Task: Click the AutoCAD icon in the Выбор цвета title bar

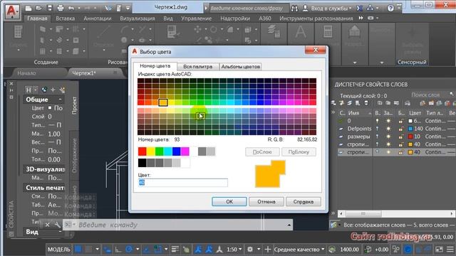Action: 135,51
